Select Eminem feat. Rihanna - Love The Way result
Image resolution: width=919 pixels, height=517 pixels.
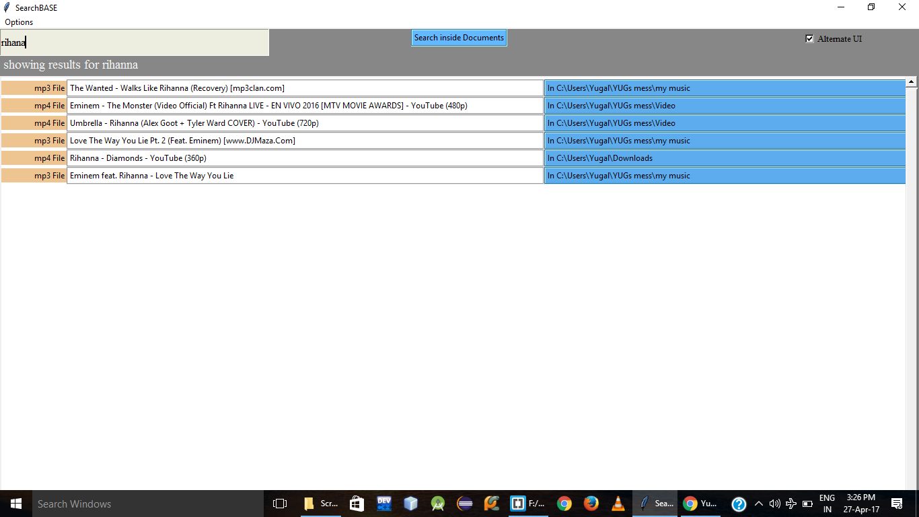[305, 176]
